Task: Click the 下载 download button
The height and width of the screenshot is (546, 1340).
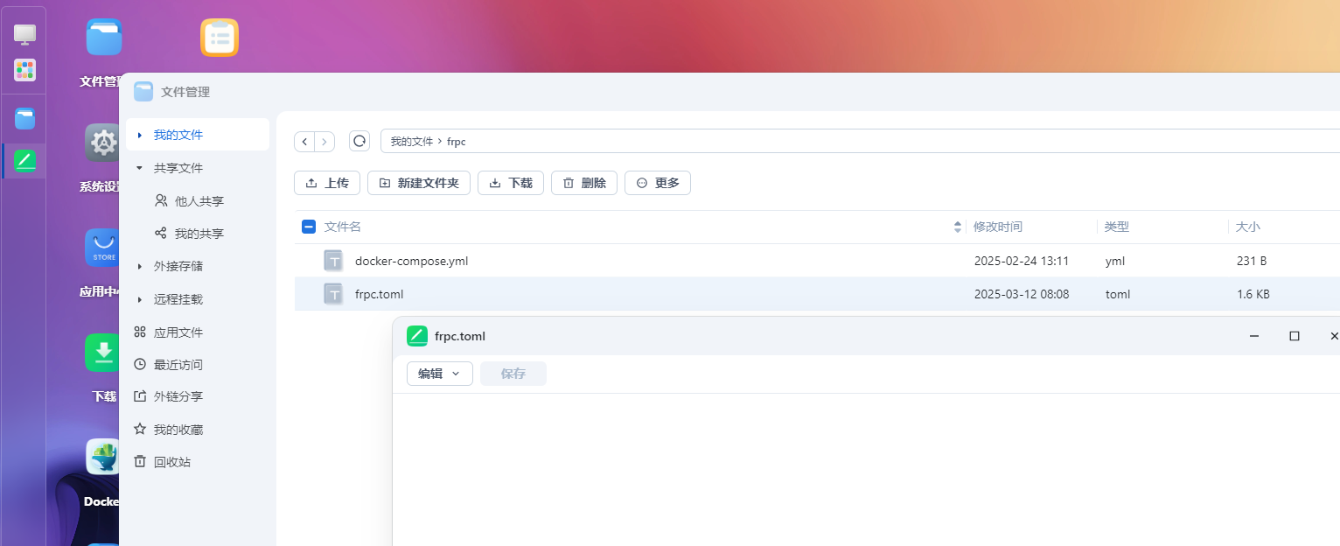Action: 511,183
